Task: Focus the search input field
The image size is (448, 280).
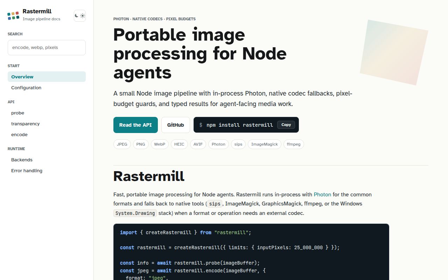Action: point(47,48)
